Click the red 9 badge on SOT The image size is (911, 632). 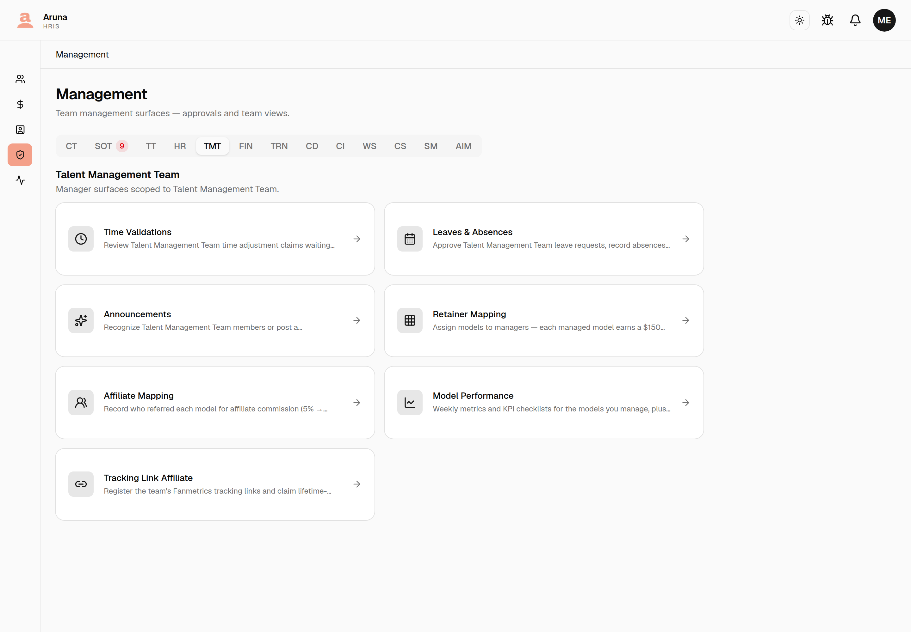[x=122, y=146]
